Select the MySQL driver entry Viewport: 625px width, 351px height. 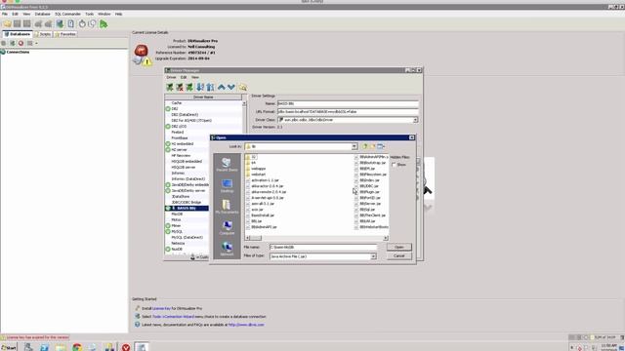(x=177, y=232)
